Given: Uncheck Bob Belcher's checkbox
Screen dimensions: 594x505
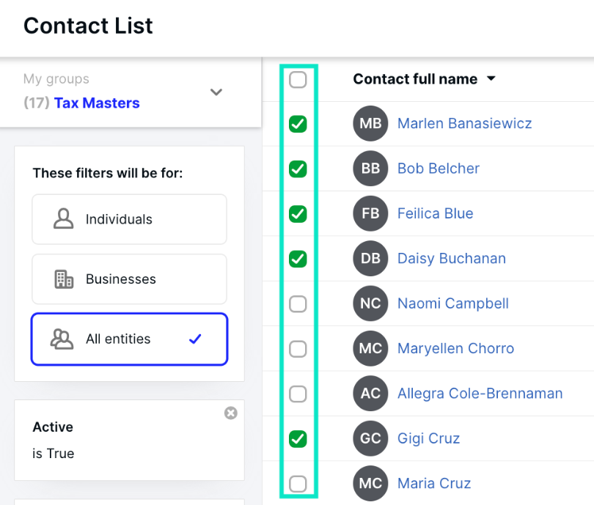Looking at the screenshot, I should [298, 169].
